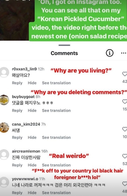
Task: Open buybuygoat's profile picture
Action: 4,100
